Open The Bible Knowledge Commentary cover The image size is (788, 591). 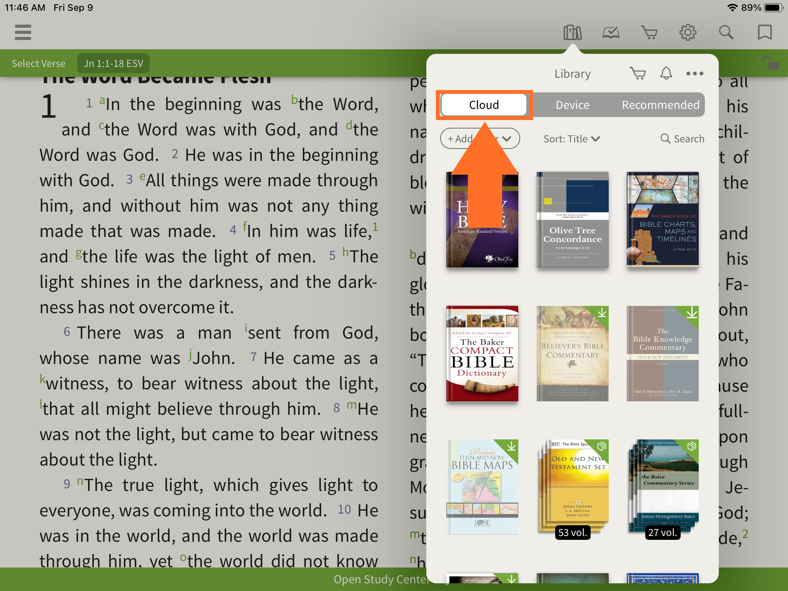[x=663, y=354]
